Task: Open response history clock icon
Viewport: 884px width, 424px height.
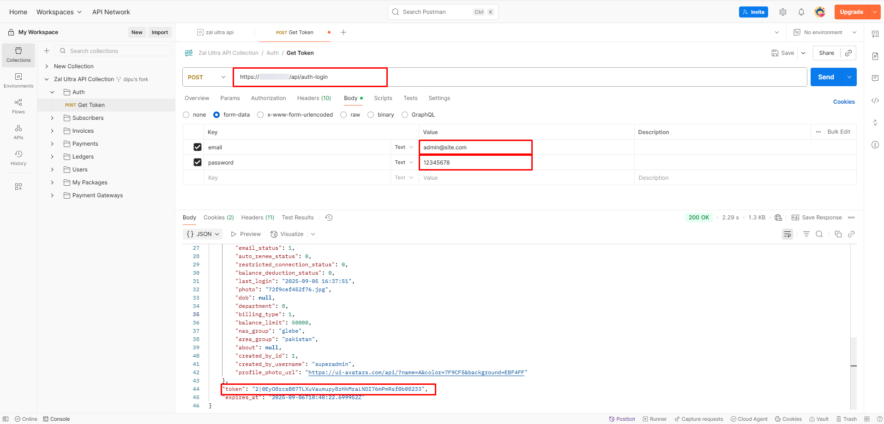Action: (329, 218)
